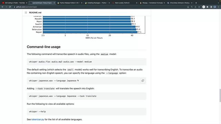Click the page vertical scrollbar thumb
Image resolution: width=221 pixels, height=124 pixels.
pos(220,95)
